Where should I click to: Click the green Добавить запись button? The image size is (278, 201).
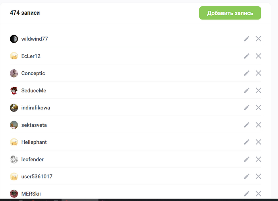coord(230,13)
